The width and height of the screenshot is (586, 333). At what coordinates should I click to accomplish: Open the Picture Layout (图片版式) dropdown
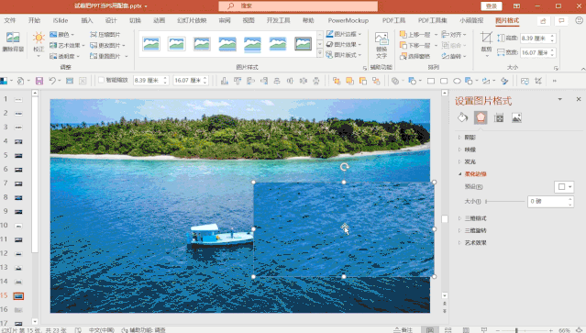coord(344,55)
